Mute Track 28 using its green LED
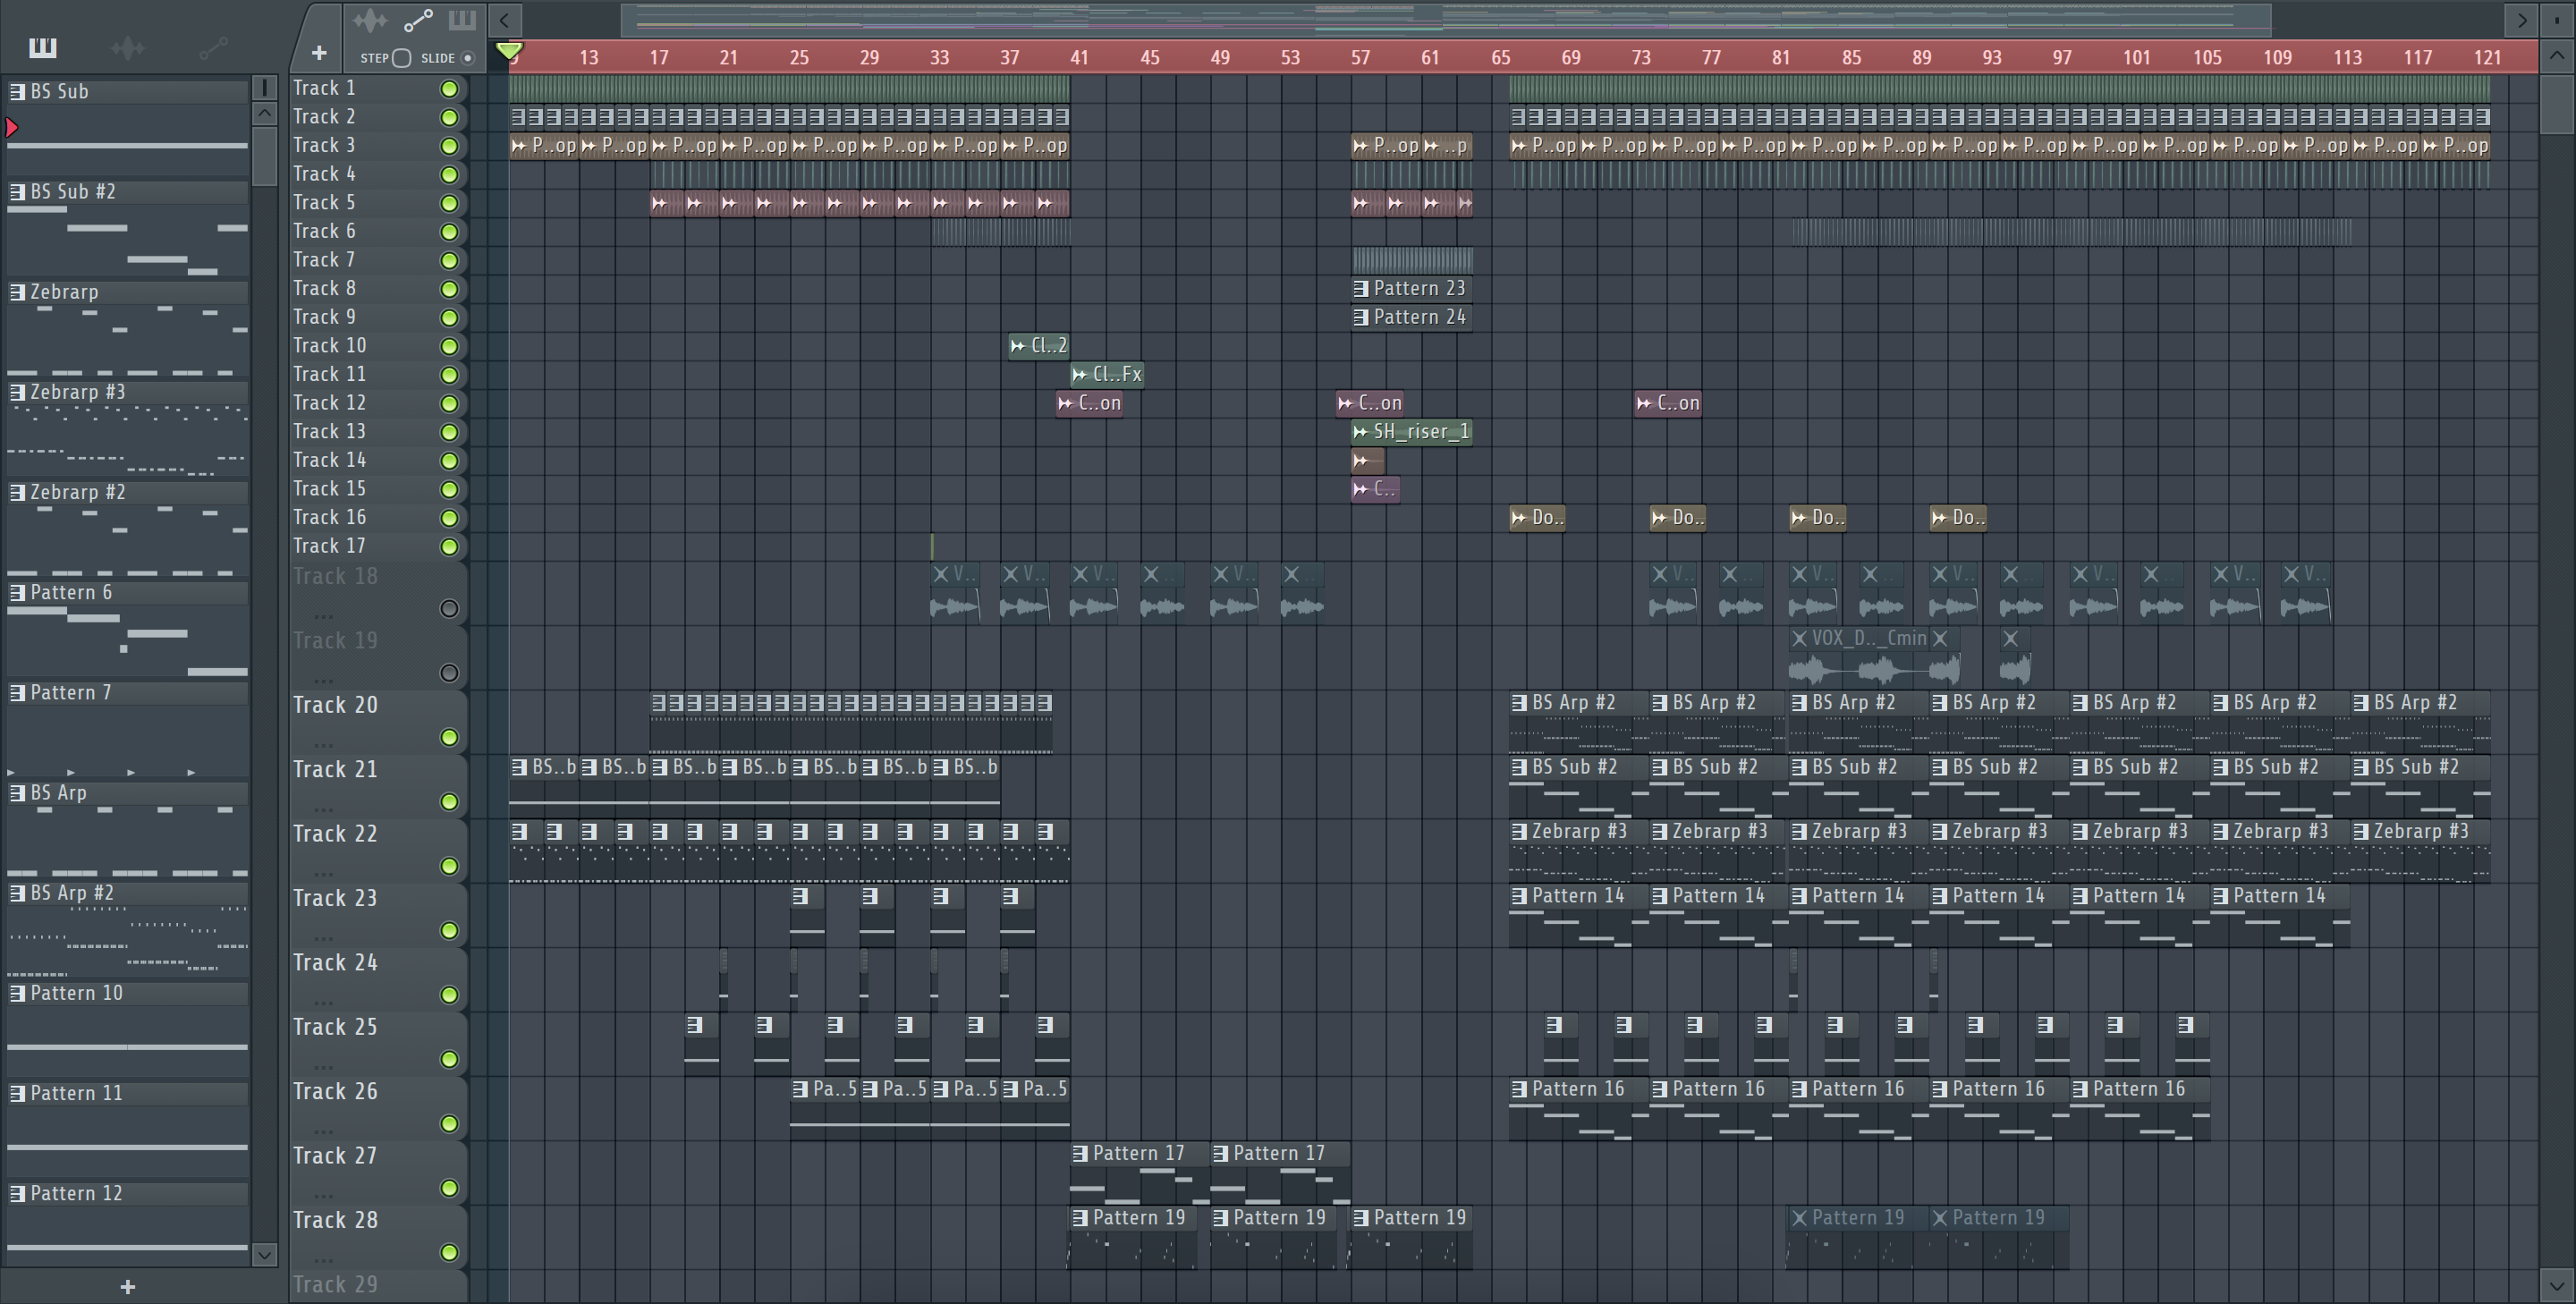 pos(449,1253)
